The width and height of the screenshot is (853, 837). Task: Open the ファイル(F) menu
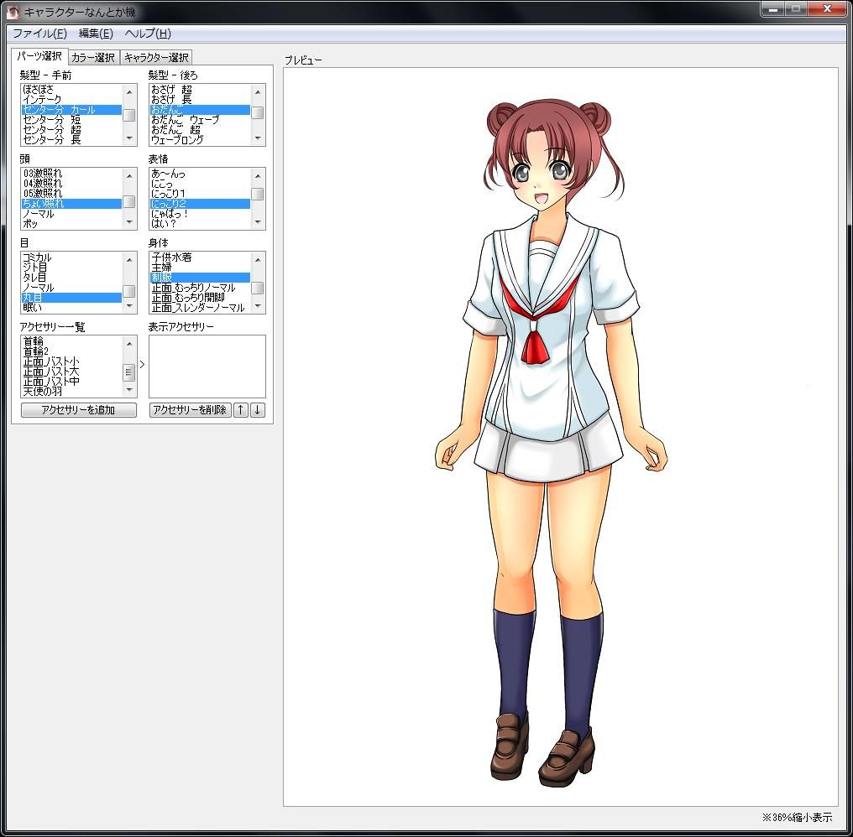39,34
